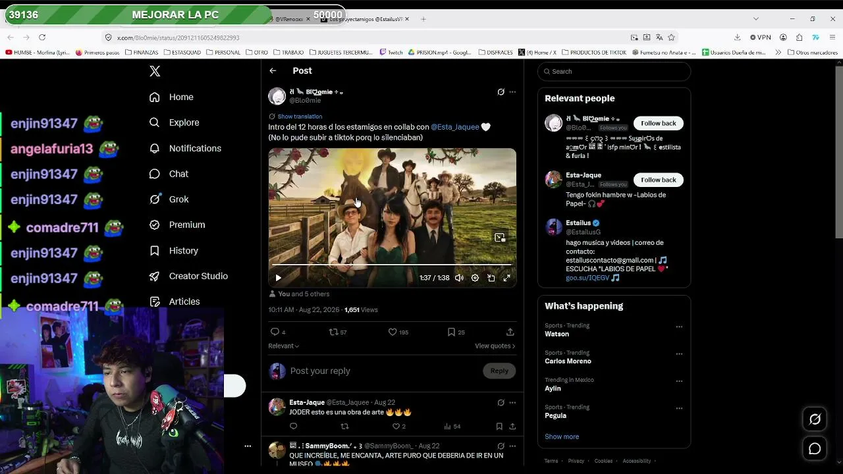Like the main post with 195 likes
Image resolution: width=843 pixels, height=474 pixels.
(x=393, y=332)
